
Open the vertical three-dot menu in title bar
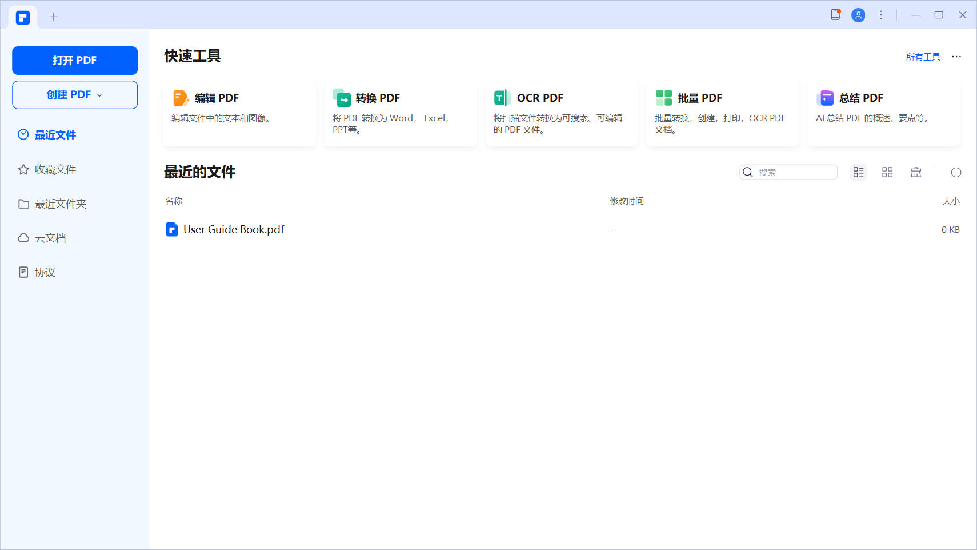tap(881, 15)
